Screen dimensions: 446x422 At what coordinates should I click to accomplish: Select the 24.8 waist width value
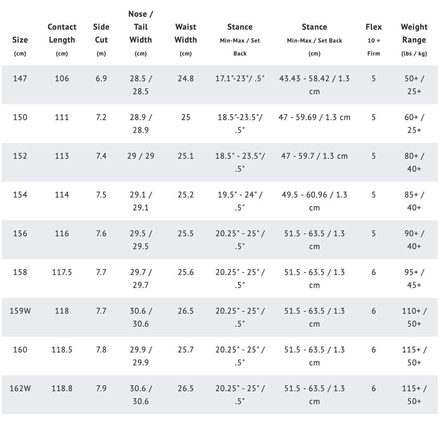(x=185, y=78)
